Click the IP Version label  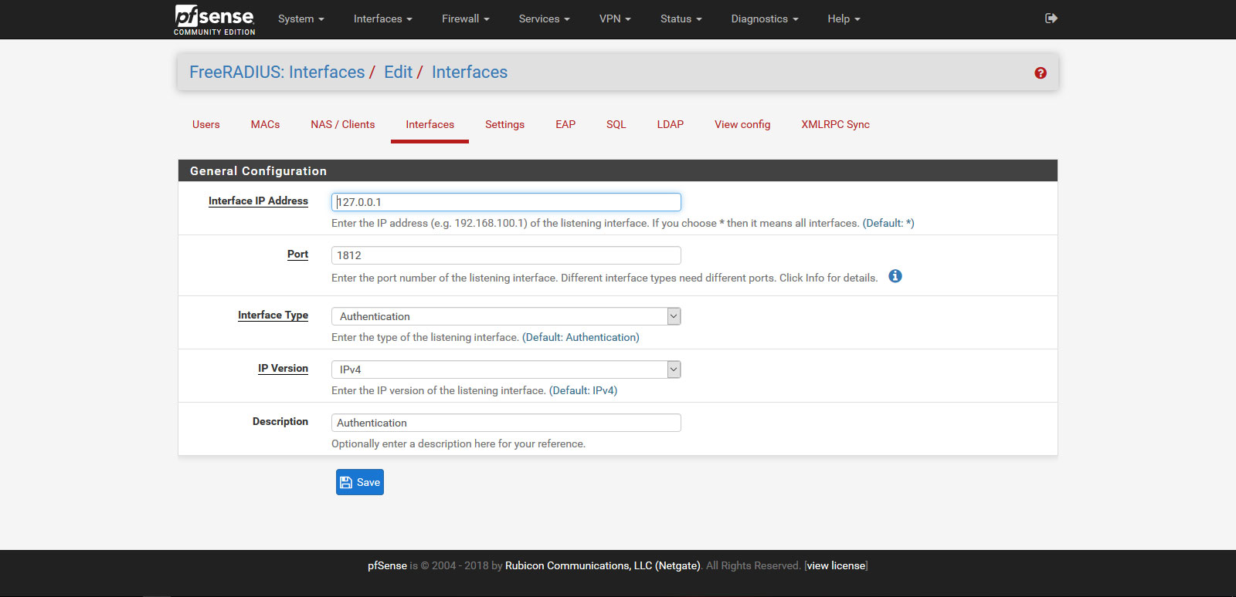click(x=283, y=368)
